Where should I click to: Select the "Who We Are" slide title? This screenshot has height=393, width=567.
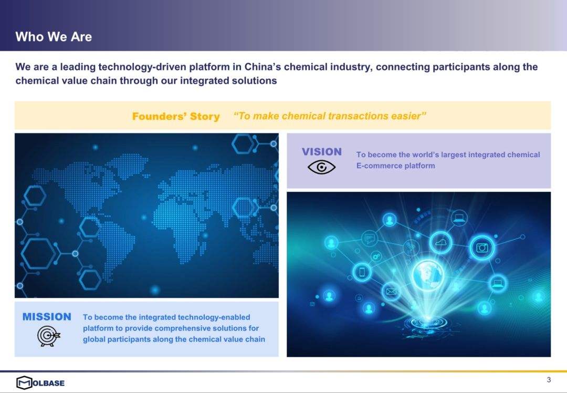pos(54,36)
